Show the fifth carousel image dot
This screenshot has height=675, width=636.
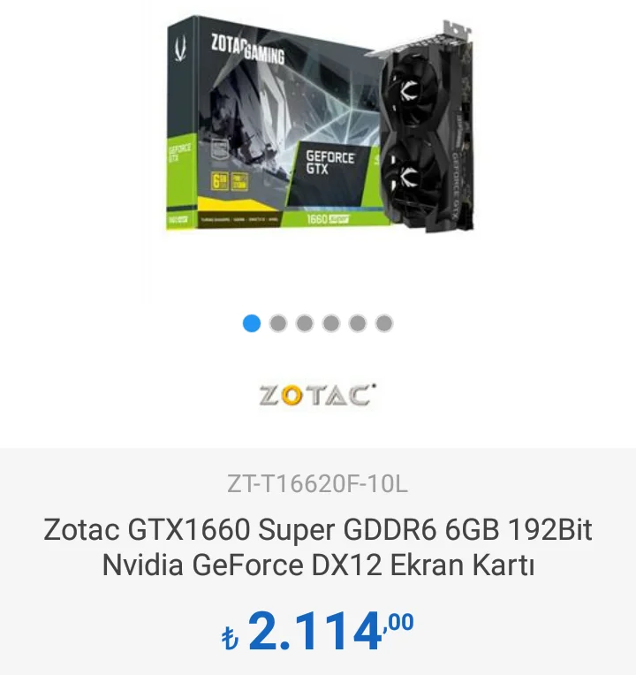358,323
